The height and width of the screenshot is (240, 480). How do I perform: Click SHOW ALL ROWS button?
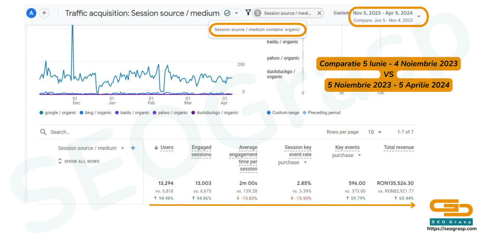click(x=78, y=161)
